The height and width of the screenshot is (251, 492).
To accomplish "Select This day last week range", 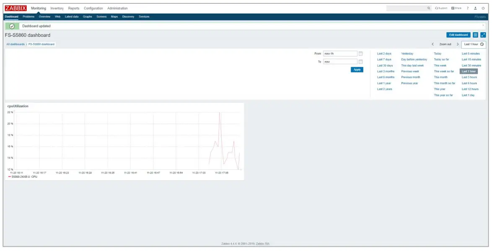I will (x=412, y=65).
